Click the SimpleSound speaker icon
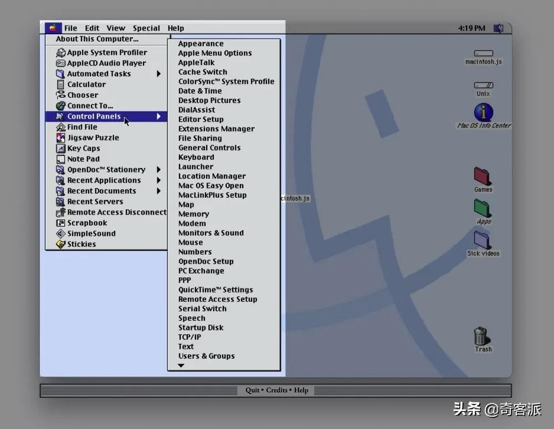The width and height of the screenshot is (554, 429). pyautogui.click(x=61, y=234)
